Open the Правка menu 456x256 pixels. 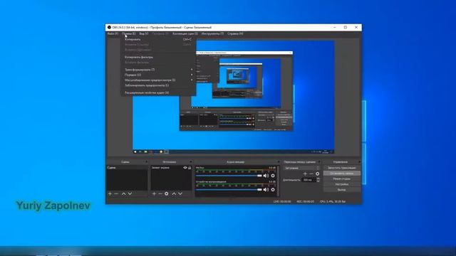coord(128,33)
